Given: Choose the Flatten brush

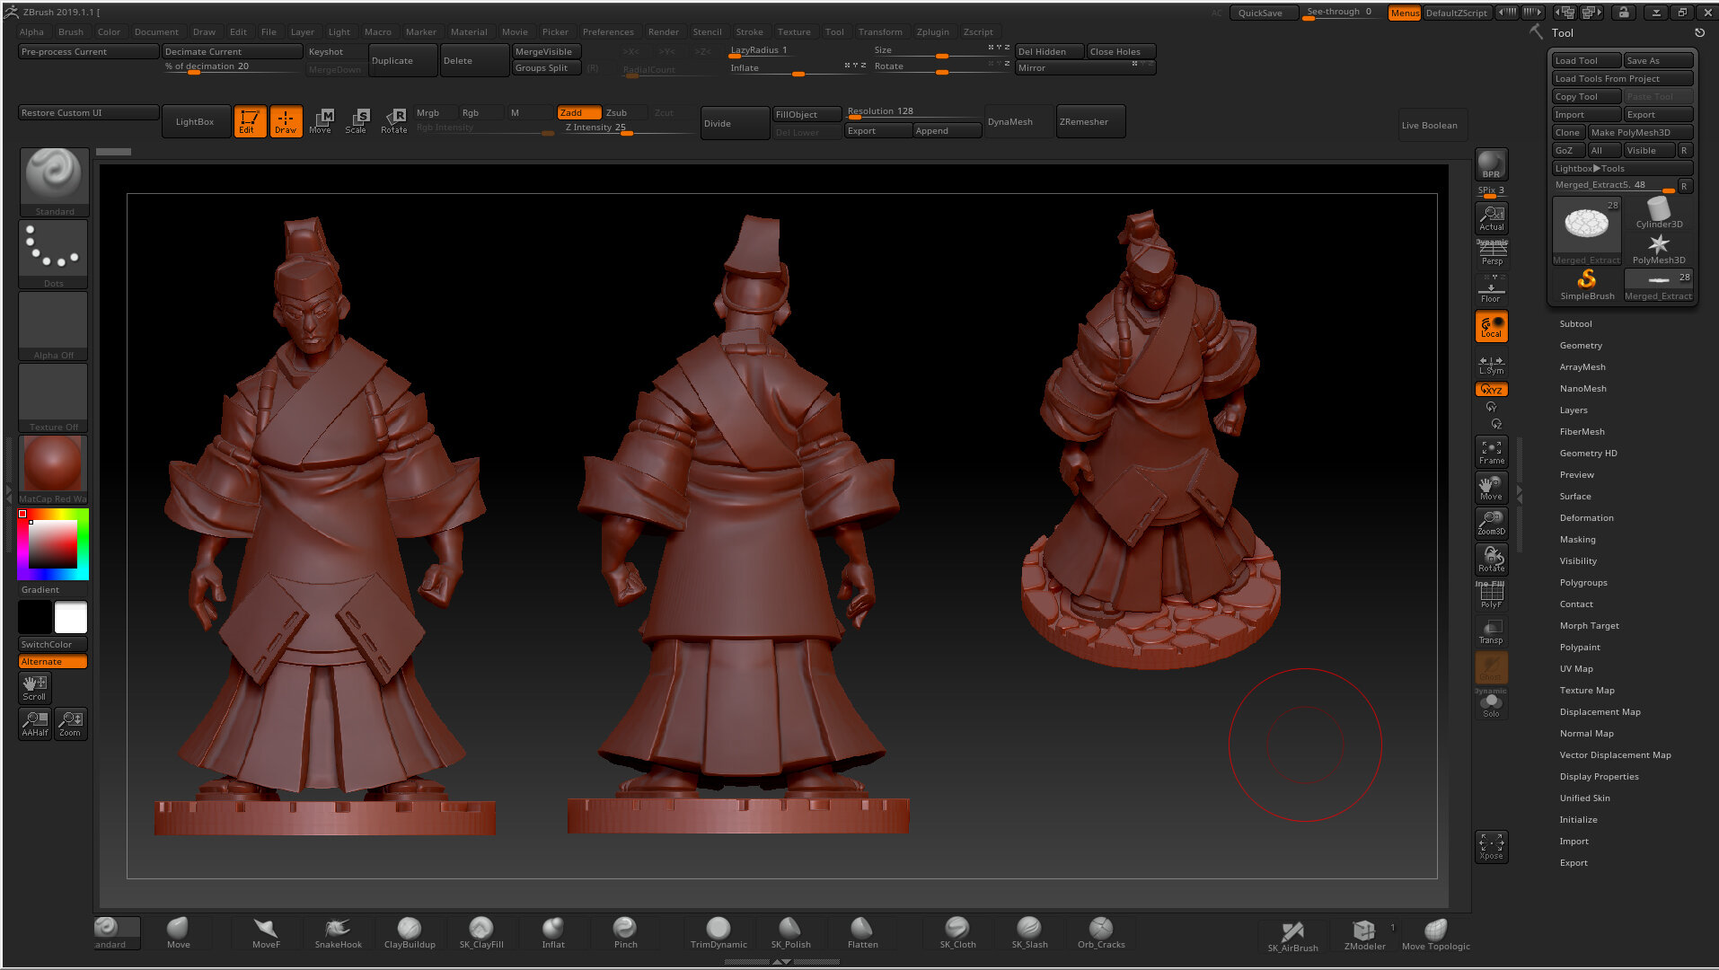Looking at the screenshot, I should 862,932.
